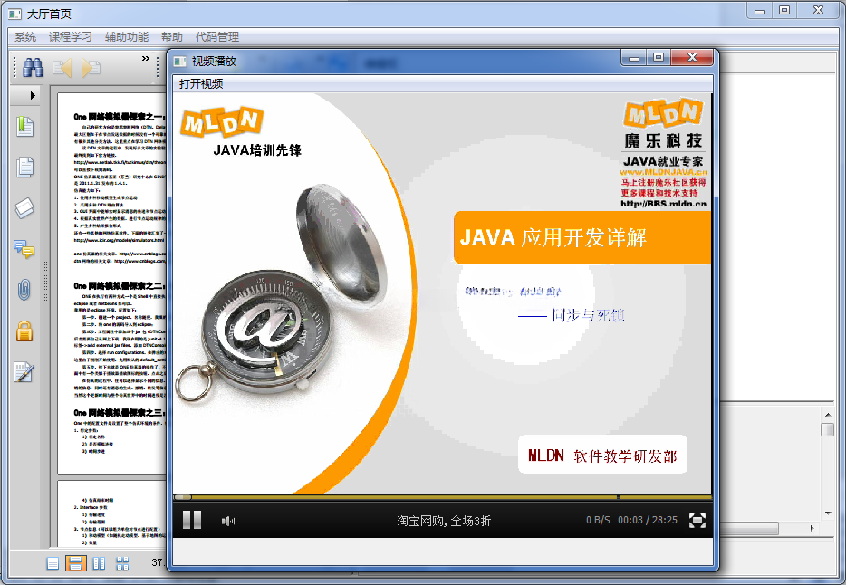Maximize the 大厅首页 main window
The width and height of the screenshot is (846, 585).
coord(784,10)
